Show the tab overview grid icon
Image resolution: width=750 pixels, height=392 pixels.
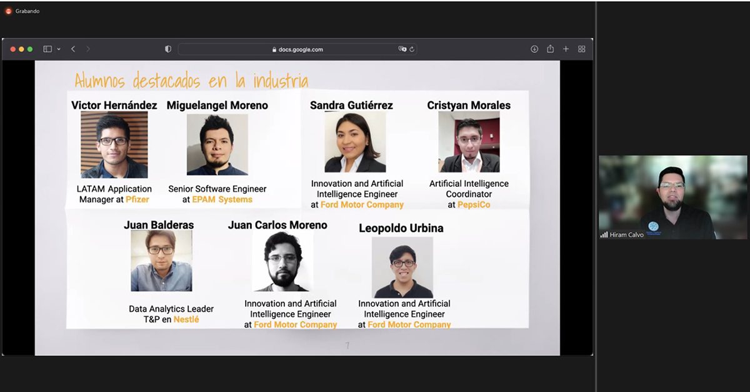point(581,49)
